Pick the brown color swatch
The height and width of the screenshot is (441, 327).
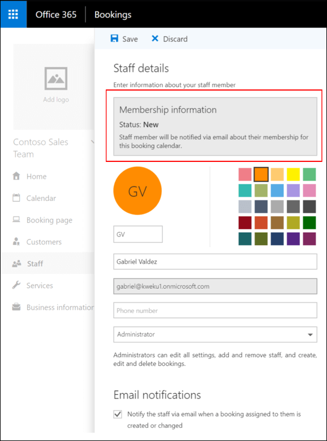coord(277,222)
